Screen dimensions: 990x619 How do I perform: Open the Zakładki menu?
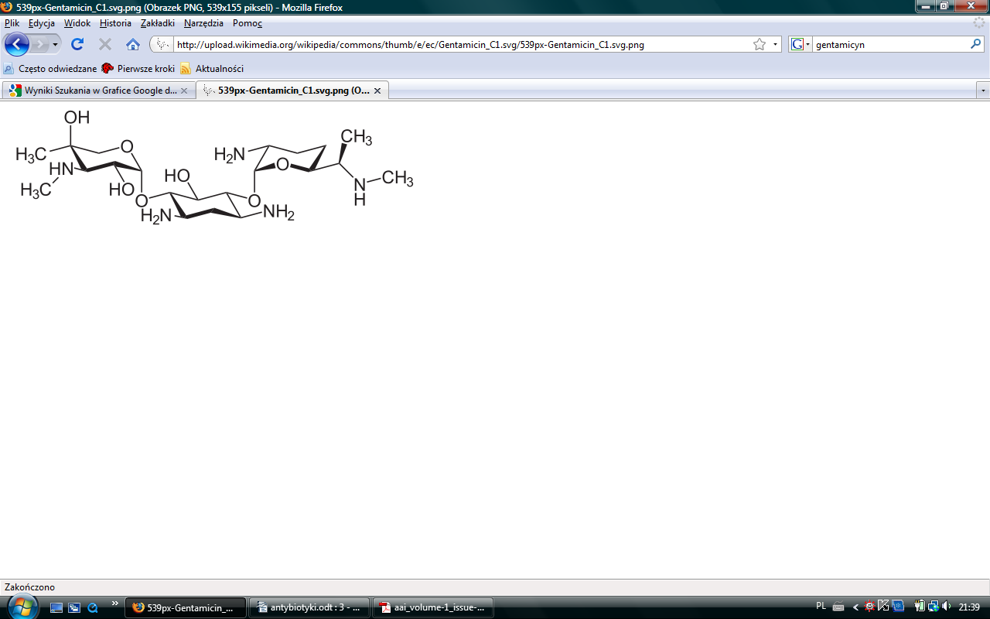(158, 23)
